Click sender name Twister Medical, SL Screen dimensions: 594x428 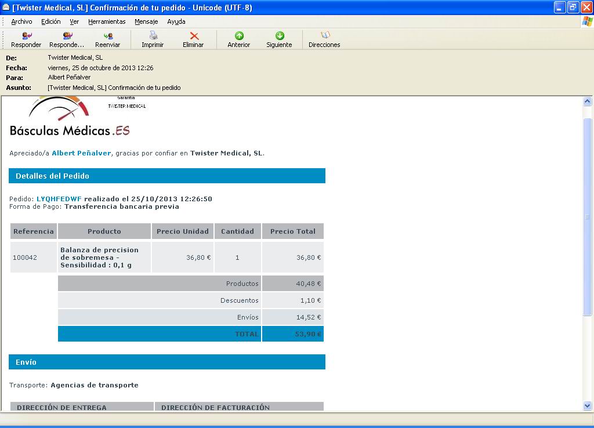click(75, 57)
